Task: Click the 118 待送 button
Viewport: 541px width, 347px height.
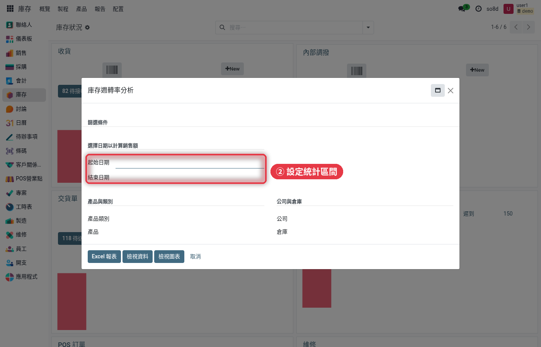Action: pos(70,239)
